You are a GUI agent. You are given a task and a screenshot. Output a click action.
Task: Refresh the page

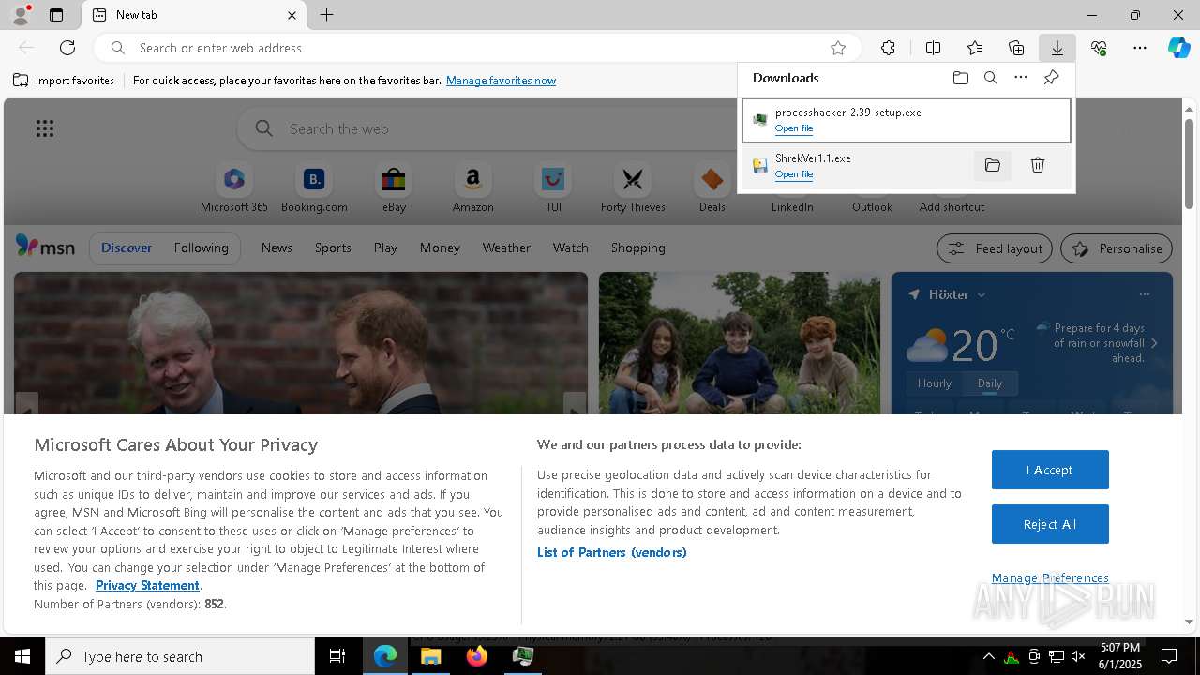pyautogui.click(x=67, y=48)
